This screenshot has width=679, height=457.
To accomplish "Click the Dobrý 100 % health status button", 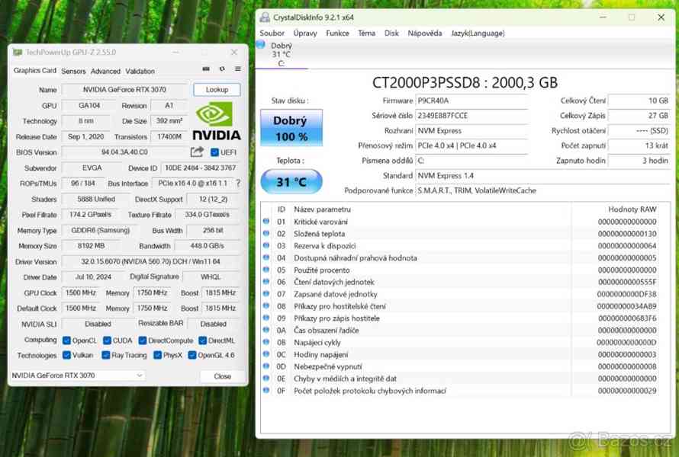I will tap(291, 128).
